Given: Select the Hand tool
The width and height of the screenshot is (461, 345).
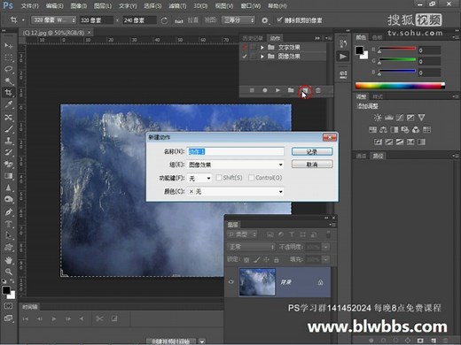Looking at the screenshot, I should 8,260.
